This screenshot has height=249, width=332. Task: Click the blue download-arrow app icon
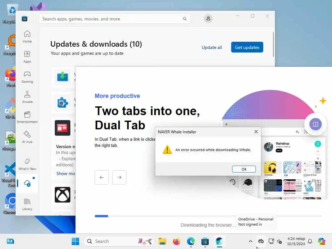63,77
